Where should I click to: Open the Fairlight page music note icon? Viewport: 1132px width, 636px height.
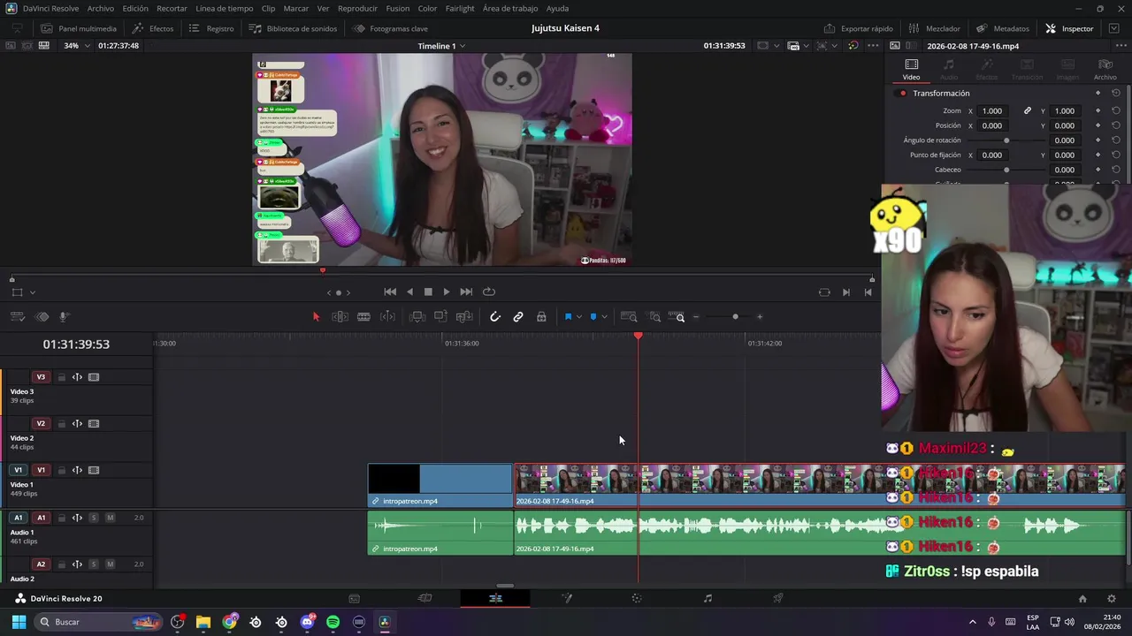click(x=707, y=598)
